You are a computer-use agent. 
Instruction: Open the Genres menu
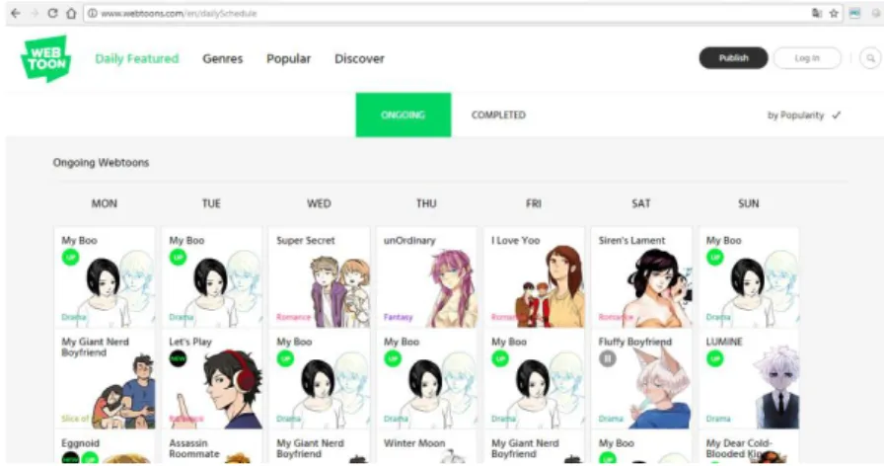(223, 58)
